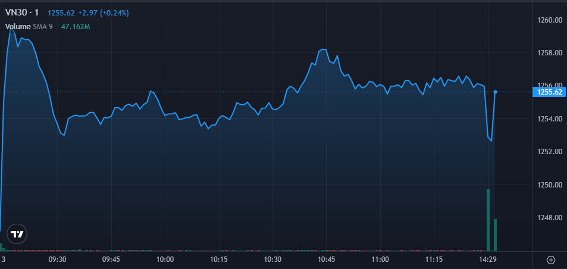Open chart settings hexagon icon
Viewport: 567px width, 269px height.
point(550,260)
